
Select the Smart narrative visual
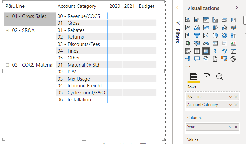(206, 59)
